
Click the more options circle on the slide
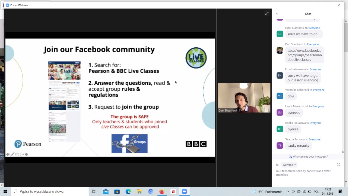[22, 154]
